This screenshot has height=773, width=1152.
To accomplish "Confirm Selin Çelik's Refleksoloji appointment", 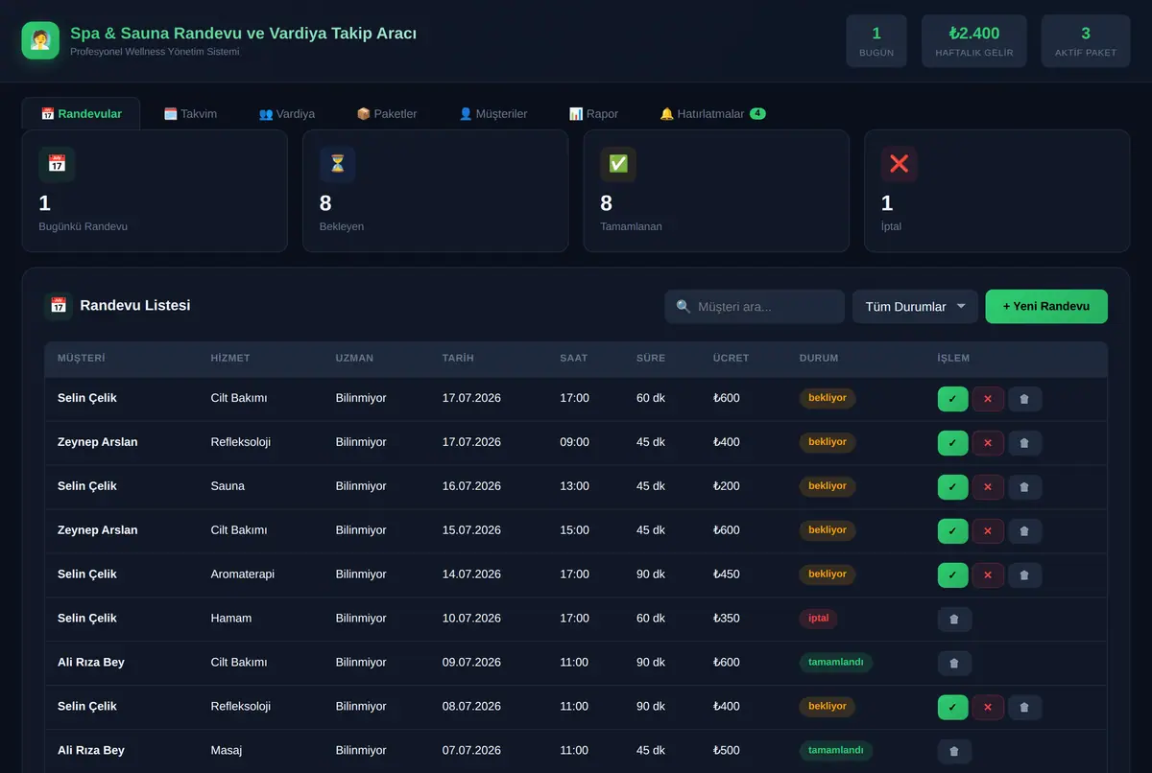I will point(953,708).
